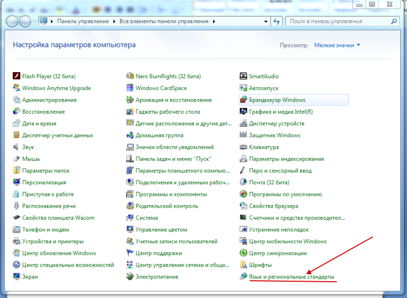Screen dimensions: 407x298
Task: Expand the arrow before Панель управления breadcrumb
Action: 52,21
